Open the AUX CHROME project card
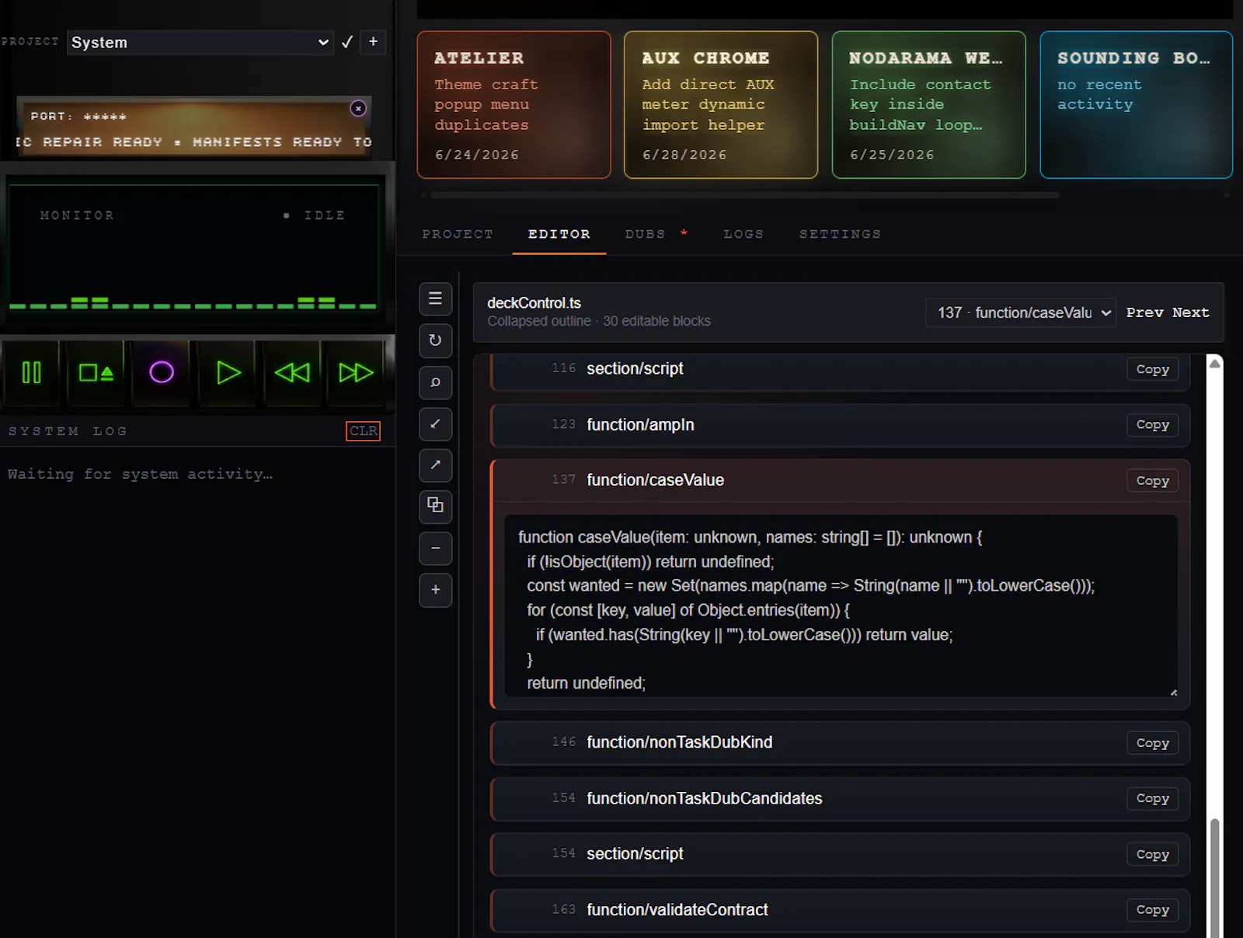Image resolution: width=1243 pixels, height=938 pixels. [721, 105]
